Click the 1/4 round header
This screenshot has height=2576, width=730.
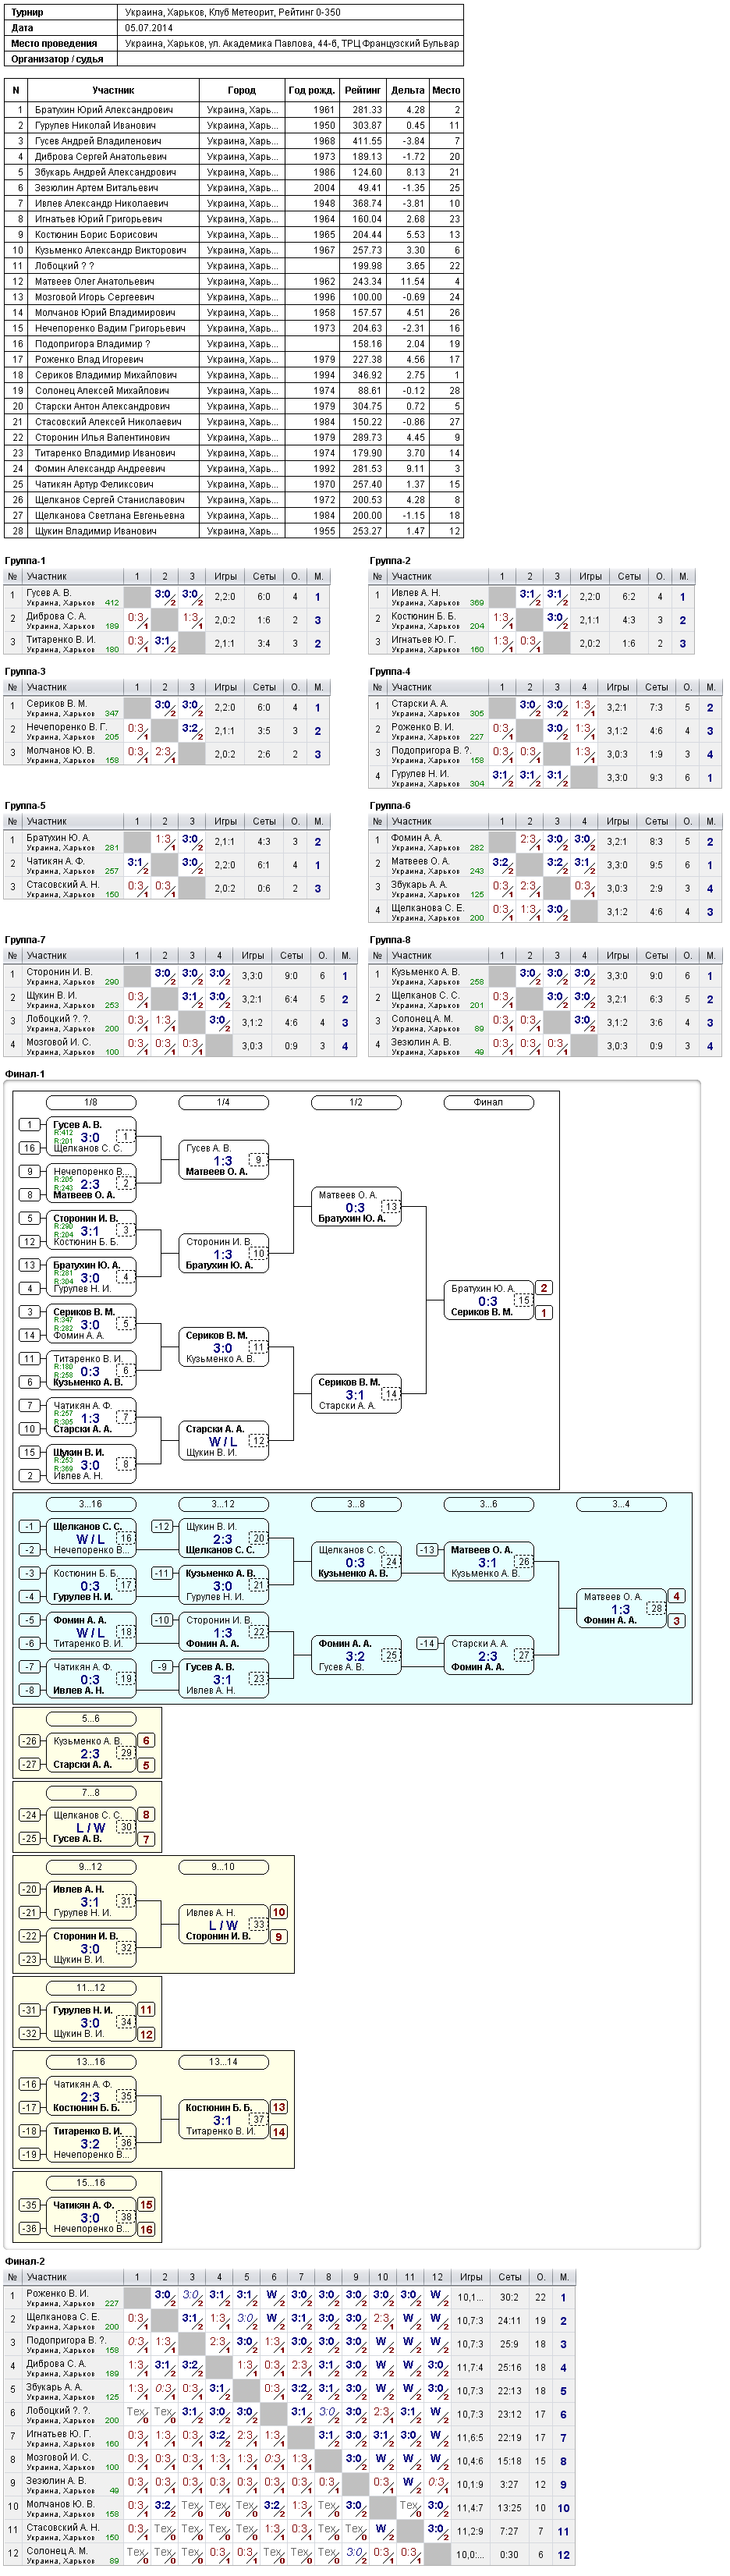(x=223, y=1102)
